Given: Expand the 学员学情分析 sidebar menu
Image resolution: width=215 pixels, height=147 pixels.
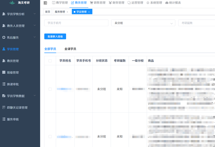Looking at the screenshot, I should [34, 14].
